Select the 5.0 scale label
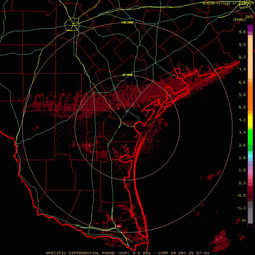 point(242,107)
